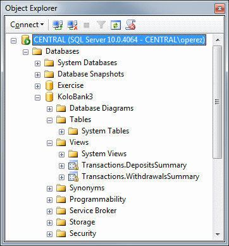Click the Security folder icon
This screenshot has height=246, width=229.
tap(61, 233)
